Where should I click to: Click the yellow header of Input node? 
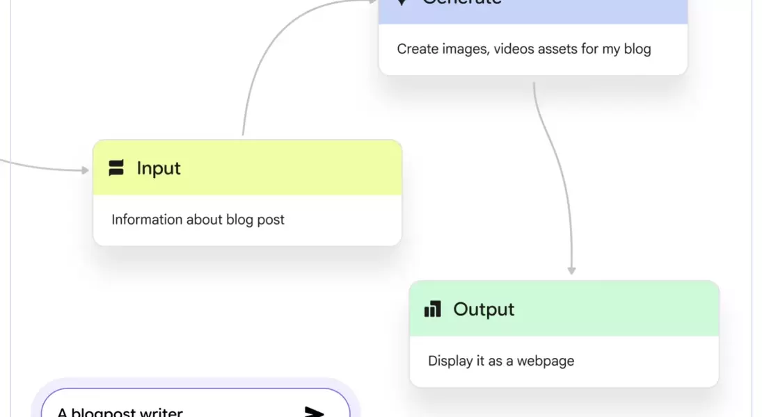(x=278, y=167)
